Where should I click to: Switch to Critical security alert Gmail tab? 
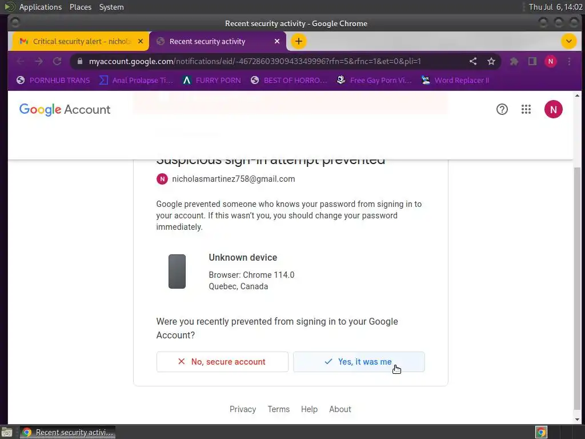[80, 41]
